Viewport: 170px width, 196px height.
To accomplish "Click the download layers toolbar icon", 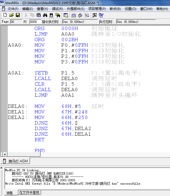I will (x=80, y=15).
